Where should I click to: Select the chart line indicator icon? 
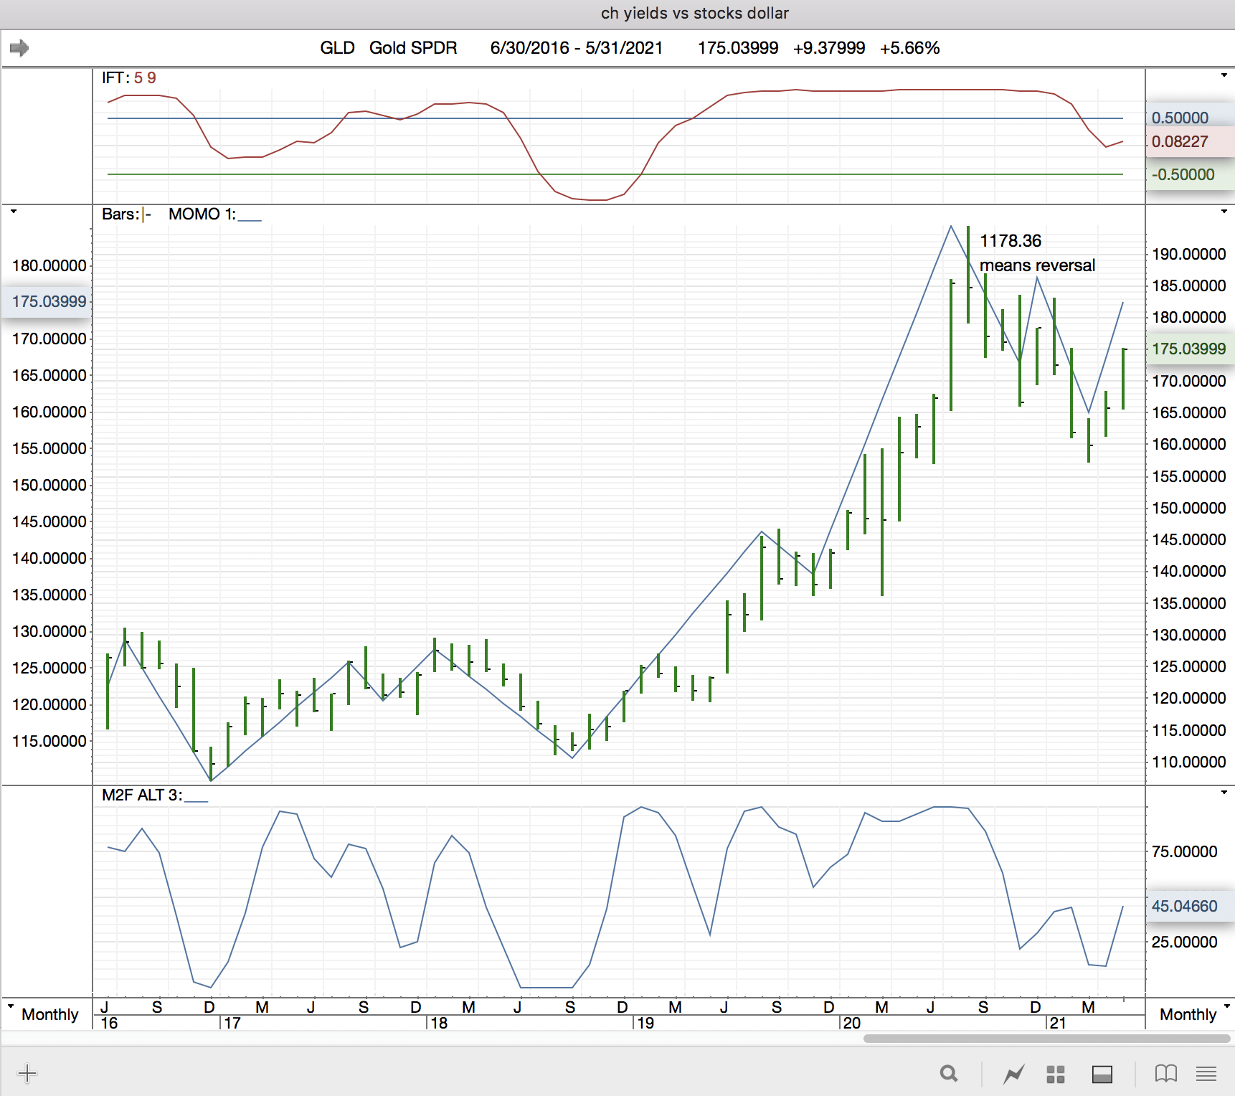[x=1013, y=1074]
